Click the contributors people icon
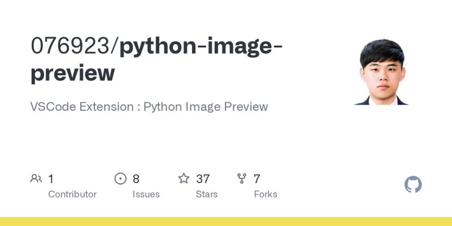 pos(36,179)
